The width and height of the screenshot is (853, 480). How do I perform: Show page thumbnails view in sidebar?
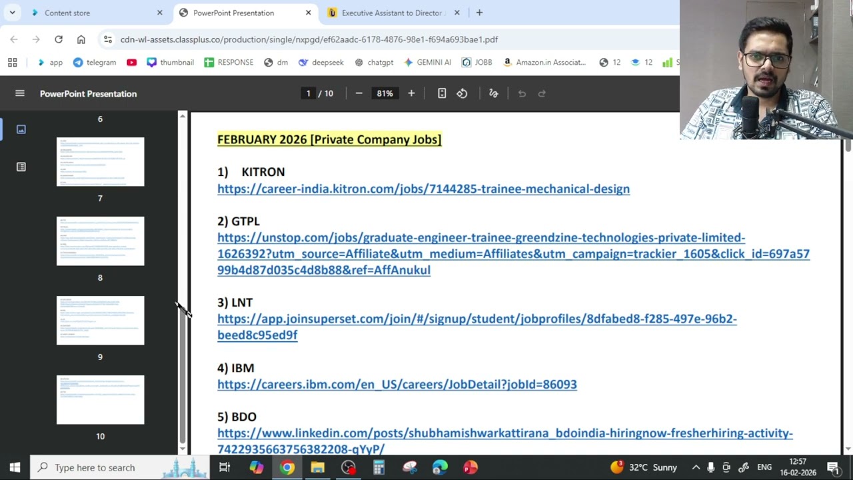[21, 129]
